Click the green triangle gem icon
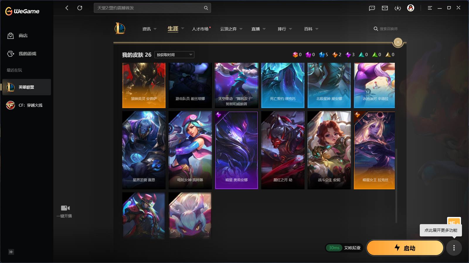This screenshot has width=469, height=263. (x=375, y=55)
